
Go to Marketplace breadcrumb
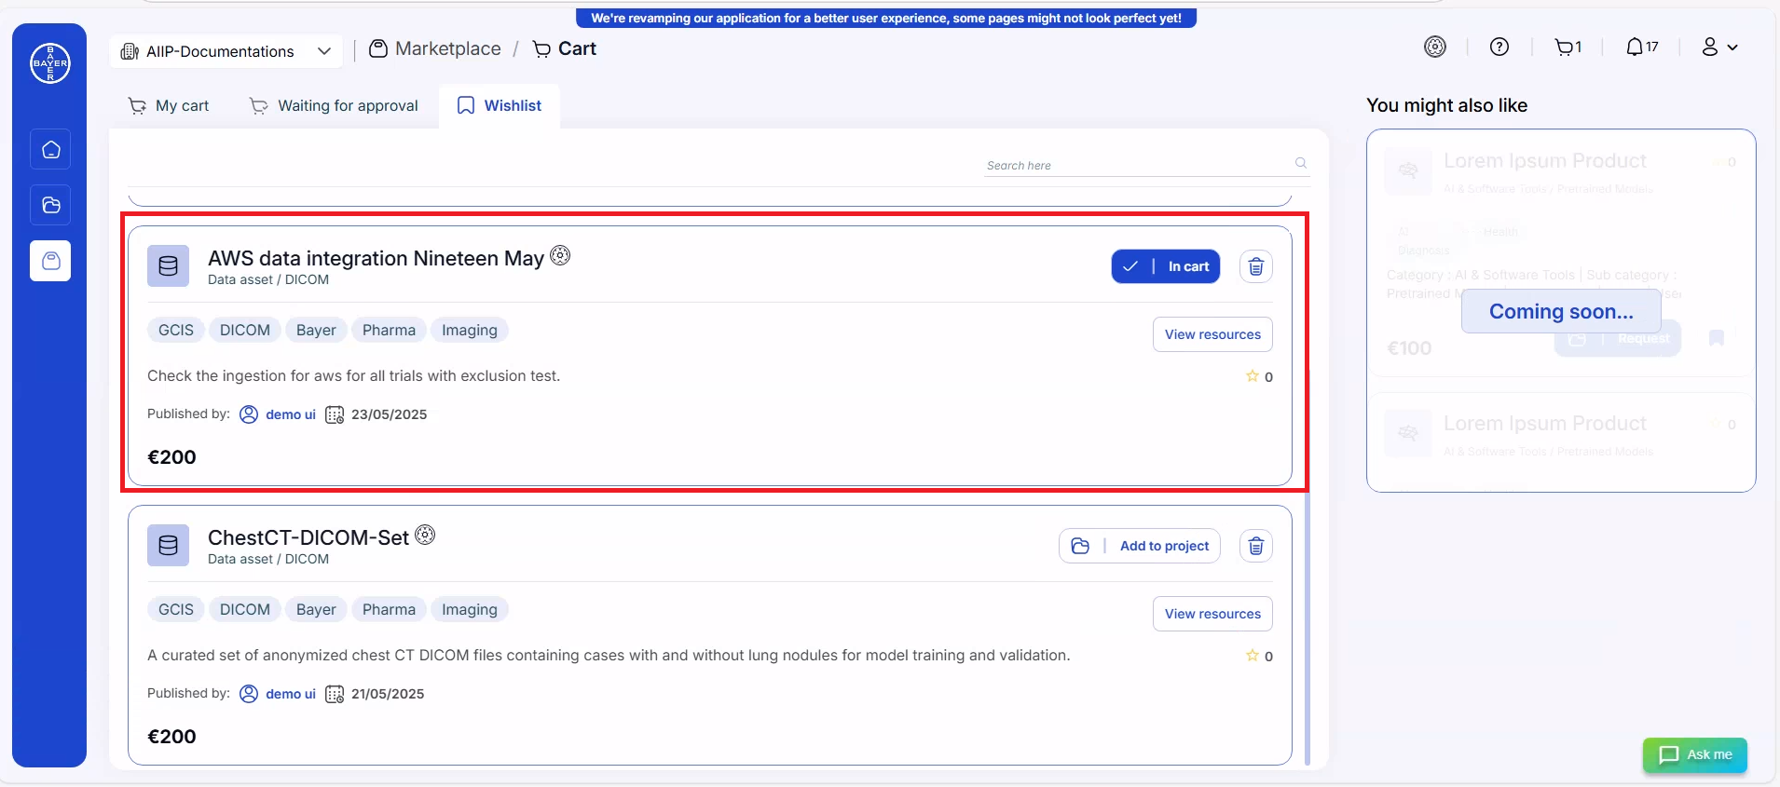435,48
